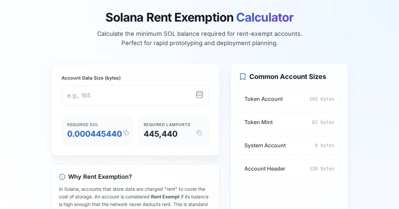Click the database icon in the size field
The height and width of the screenshot is (209, 399).
[199, 95]
